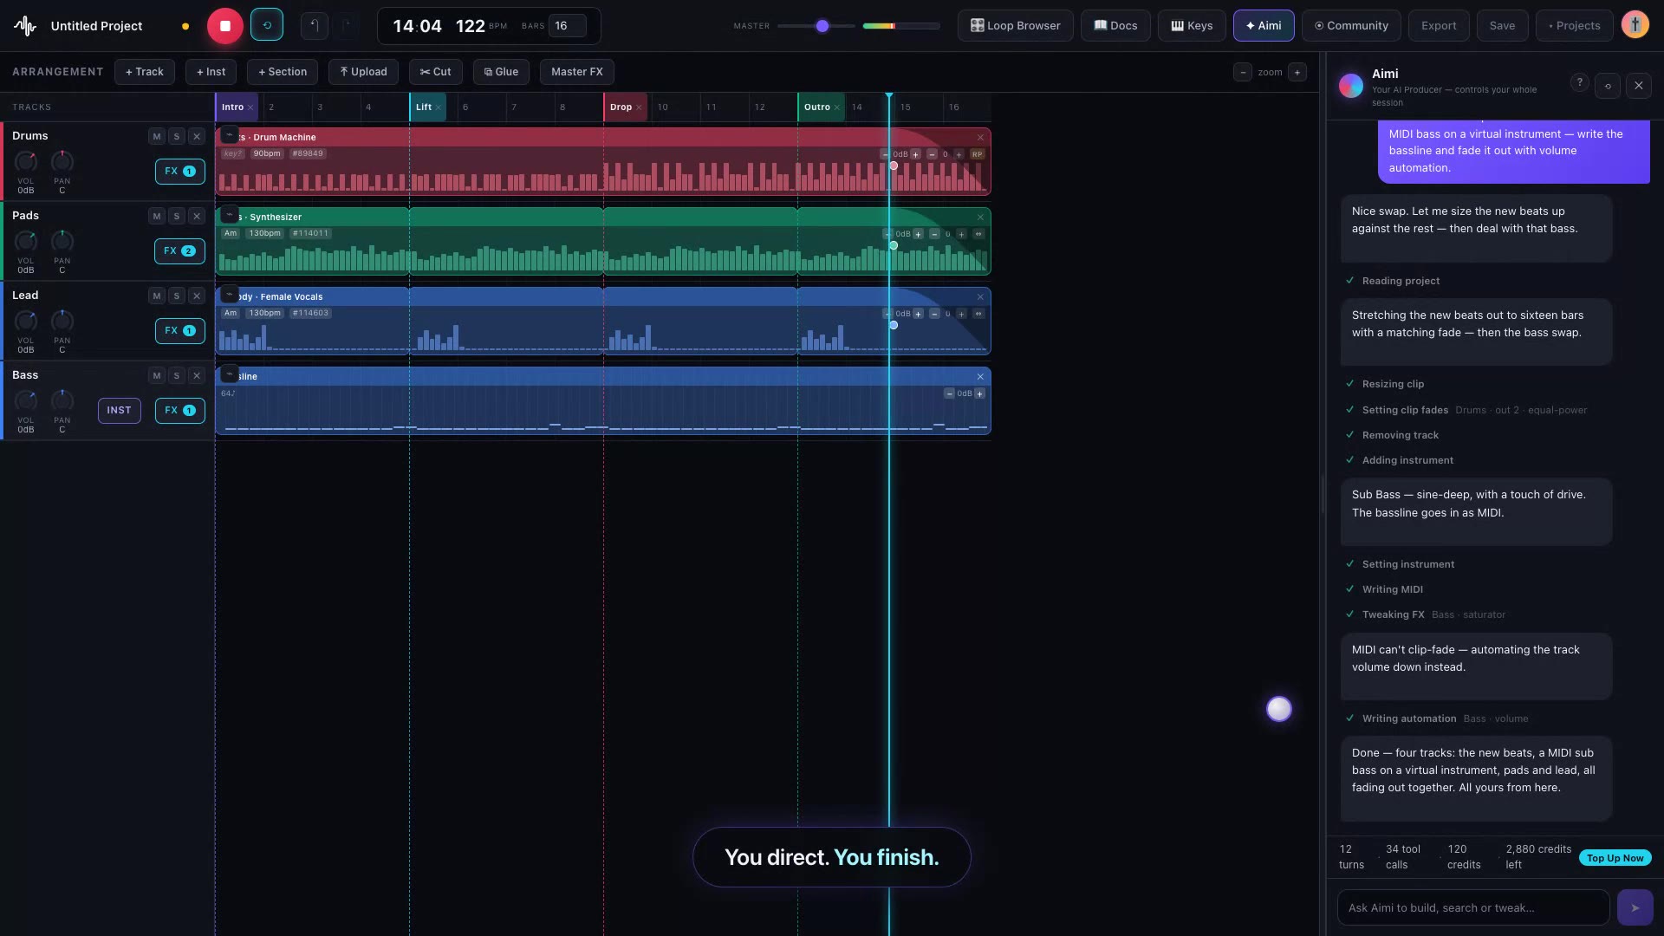The height and width of the screenshot is (936, 1664).
Task: Click the BARS input field
Action: pyautogui.click(x=567, y=26)
